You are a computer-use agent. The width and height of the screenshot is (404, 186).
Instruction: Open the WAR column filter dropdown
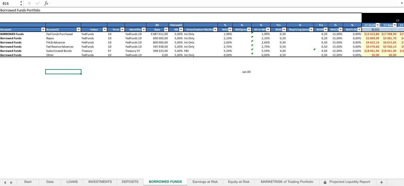(x=284, y=29)
